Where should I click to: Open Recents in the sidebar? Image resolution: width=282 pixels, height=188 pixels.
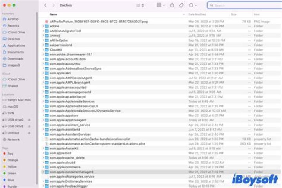click(x=13, y=25)
